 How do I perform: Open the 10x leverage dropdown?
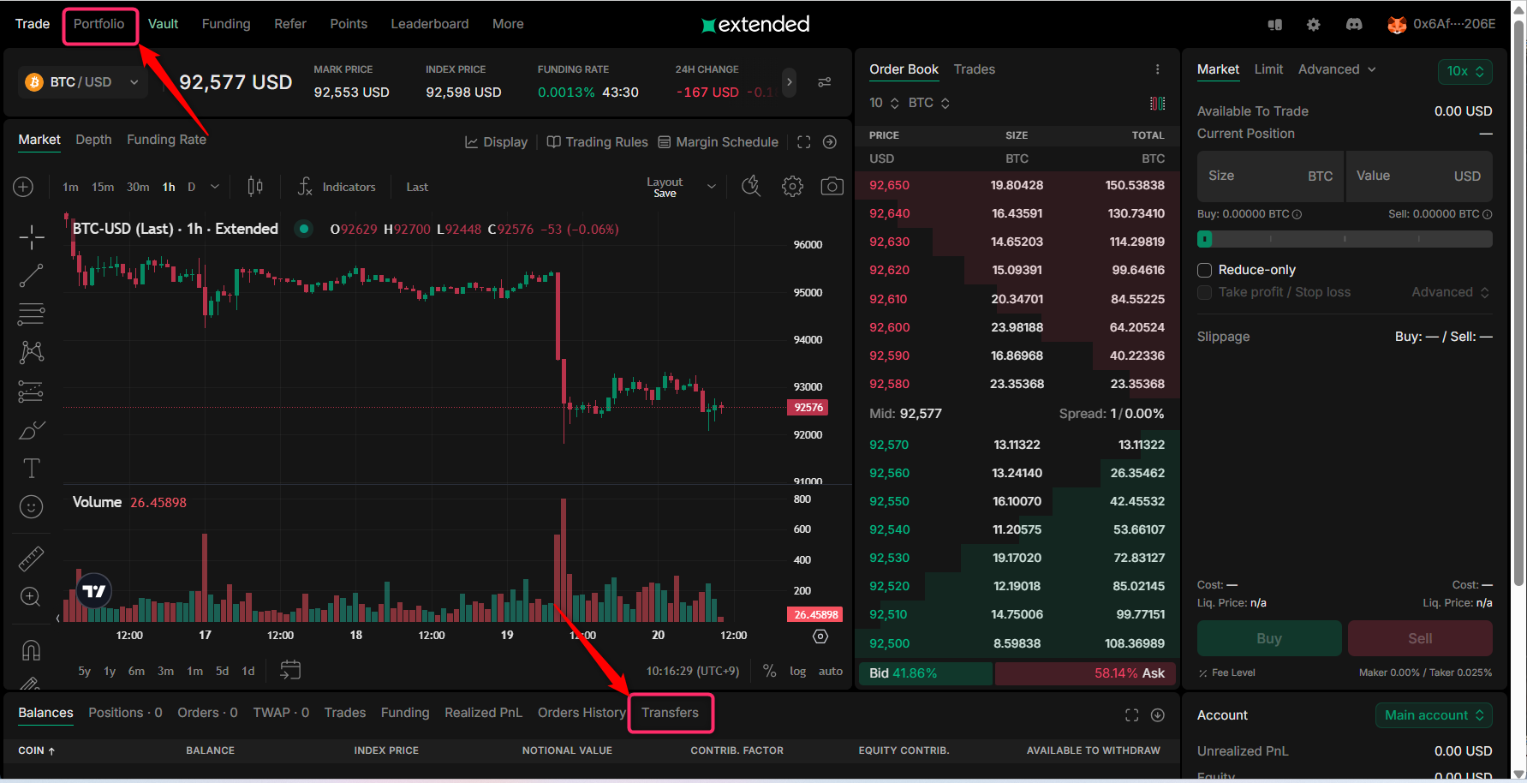1464,72
